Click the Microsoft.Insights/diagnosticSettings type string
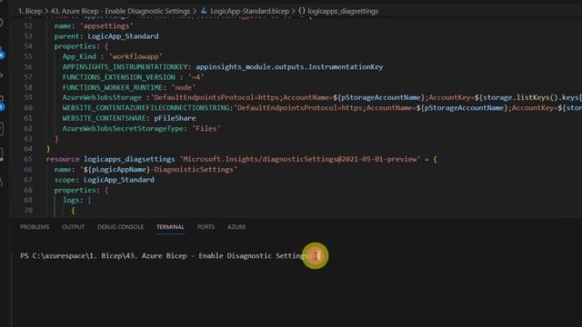Image resolution: width=582 pixels, height=327 pixels. (x=300, y=159)
